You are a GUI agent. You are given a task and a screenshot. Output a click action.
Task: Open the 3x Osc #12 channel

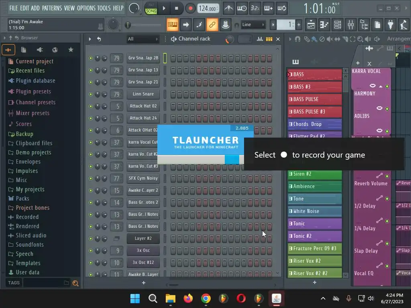tap(143, 262)
